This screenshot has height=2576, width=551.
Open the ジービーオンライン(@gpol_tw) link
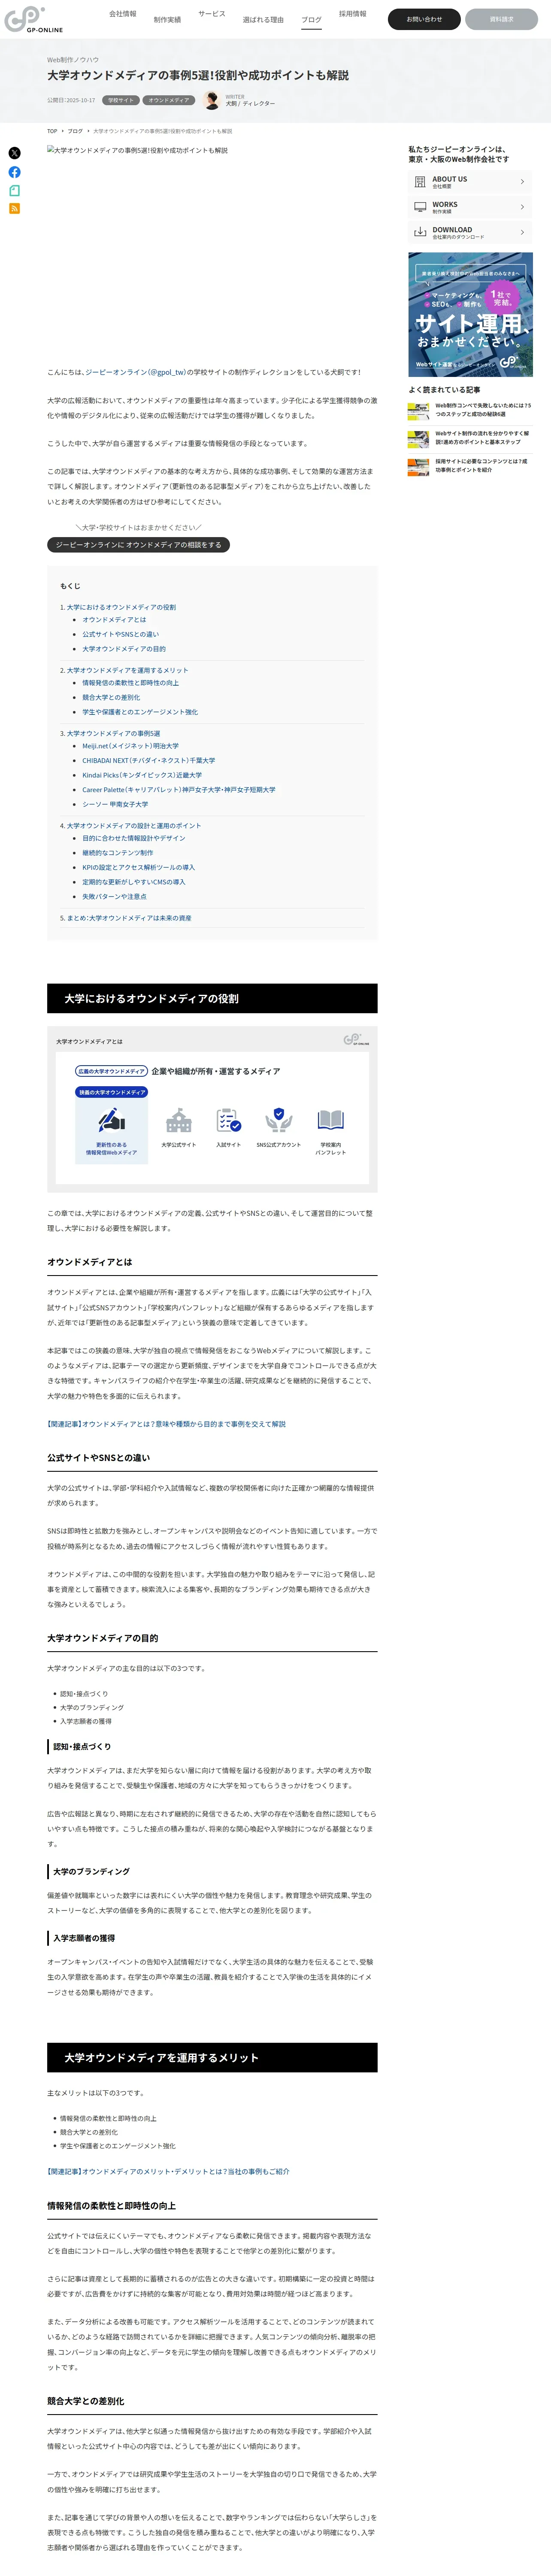coord(135,372)
